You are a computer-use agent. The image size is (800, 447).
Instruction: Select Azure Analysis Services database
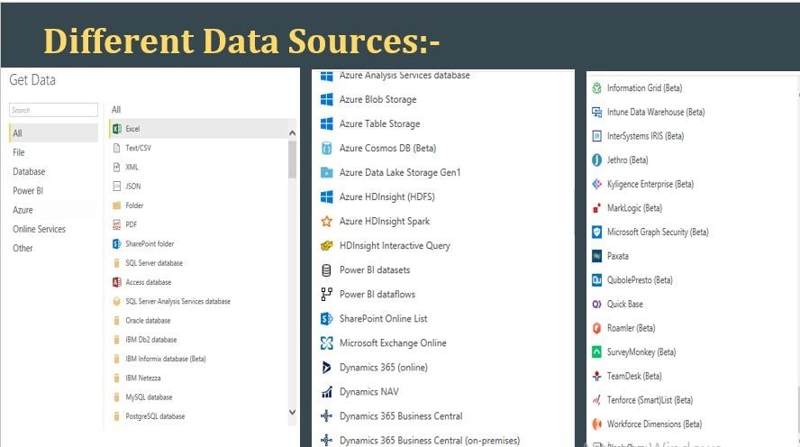coord(405,76)
